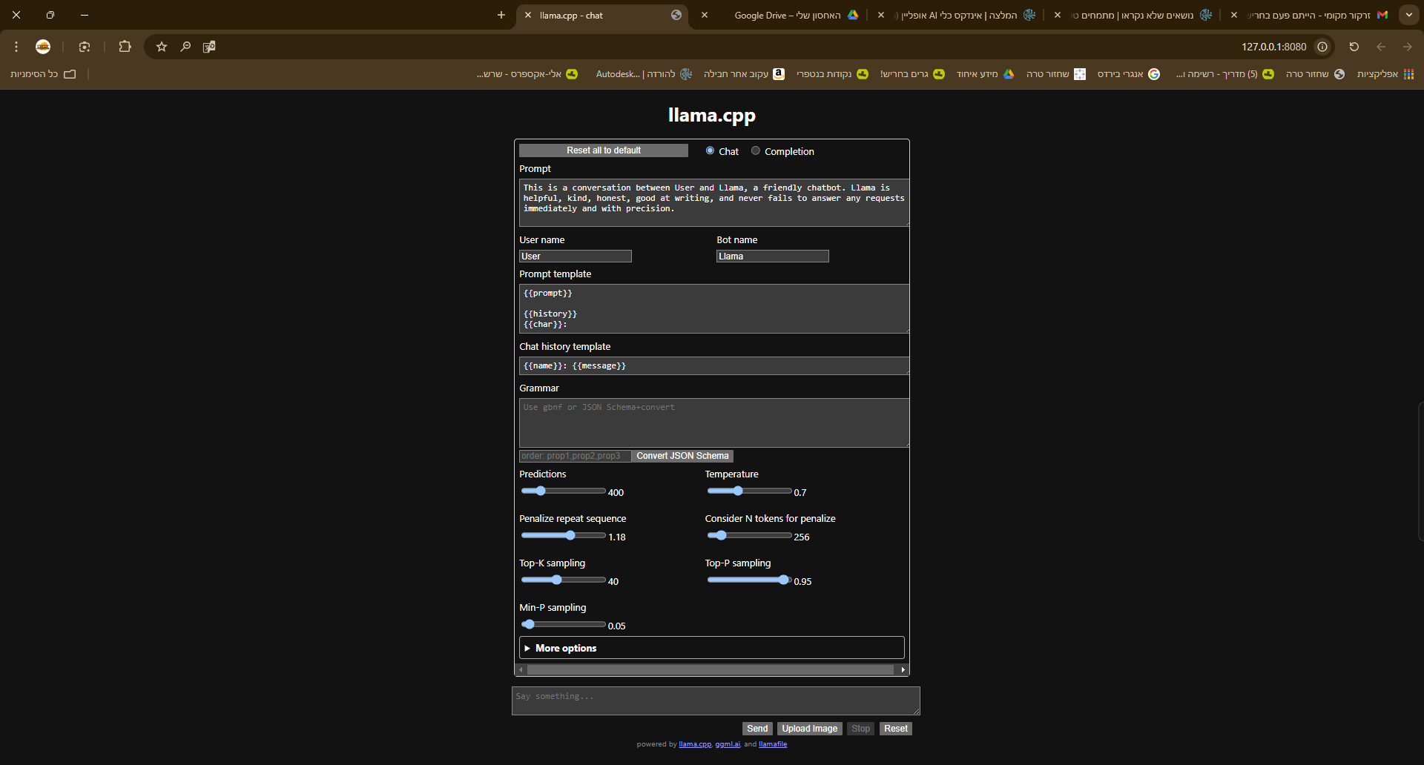Screen dimensions: 1424x765
Task: Click the translate page icon
Action: 209,47
